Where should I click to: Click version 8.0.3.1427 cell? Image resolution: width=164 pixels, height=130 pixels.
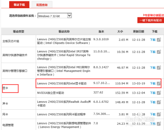tap(101, 67)
